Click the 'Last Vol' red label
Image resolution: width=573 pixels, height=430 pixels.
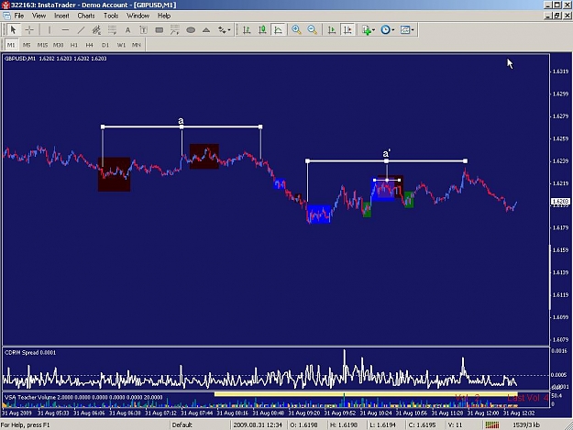tap(528, 398)
